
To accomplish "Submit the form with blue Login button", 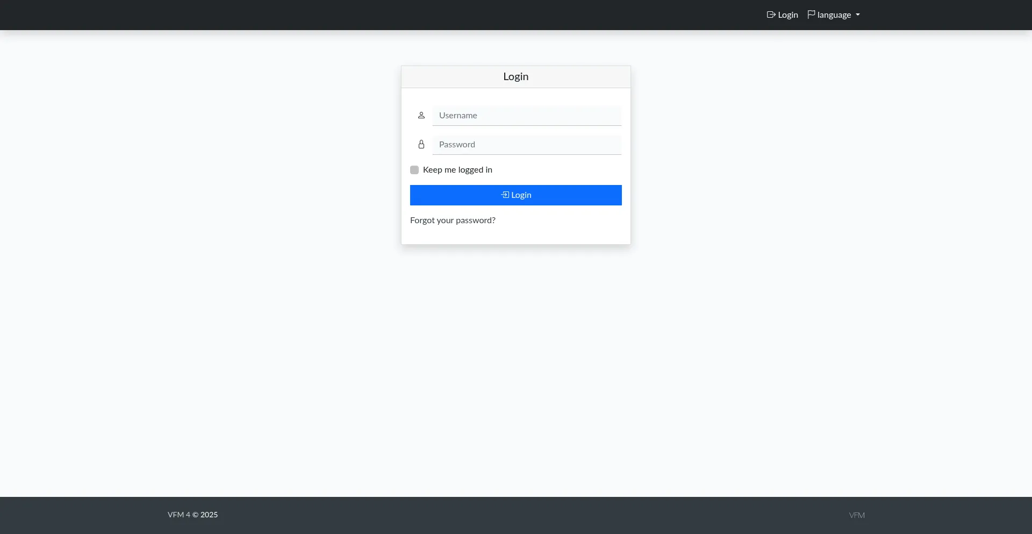I will click(516, 195).
